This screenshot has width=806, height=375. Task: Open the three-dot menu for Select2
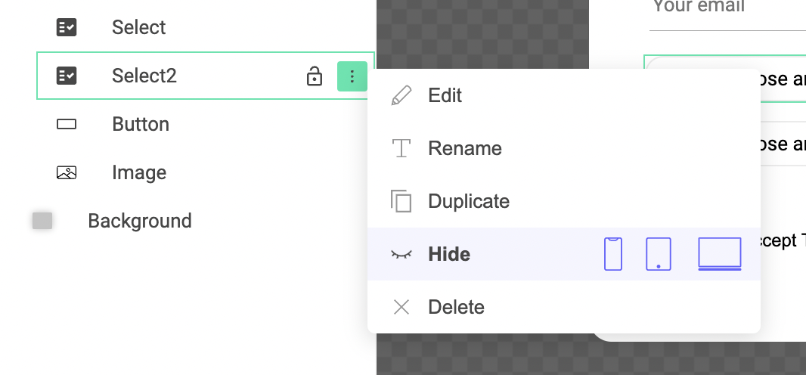[x=352, y=76]
